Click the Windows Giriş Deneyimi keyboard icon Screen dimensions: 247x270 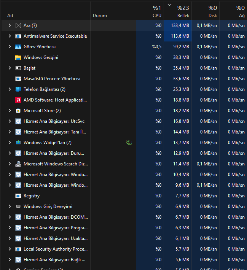[x=18, y=206]
